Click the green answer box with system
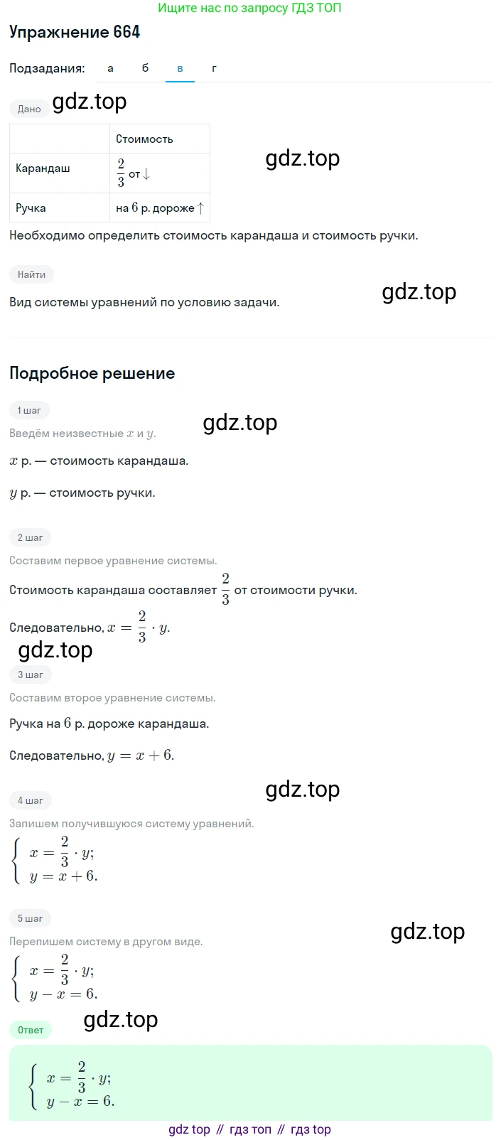Screen dimensions: 501x1140 [251, 1083]
